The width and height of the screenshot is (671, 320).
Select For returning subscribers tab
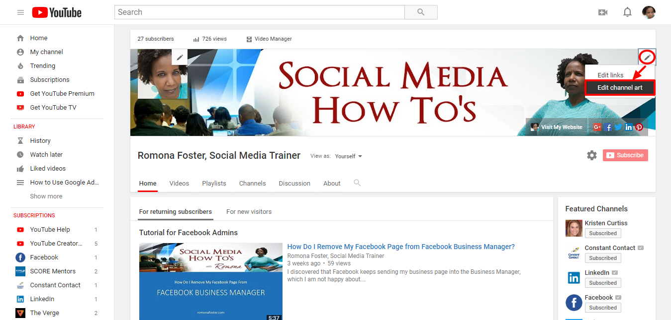click(176, 212)
